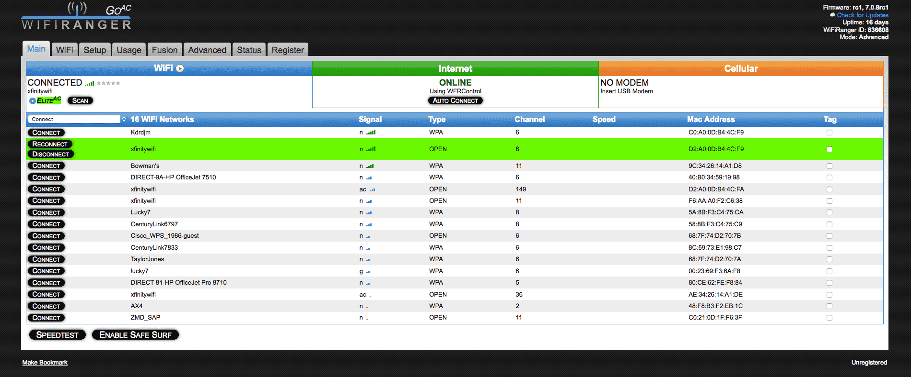The height and width of the screenshot is (377, 911).
Task: Open the Fusion tab
Action: 164,50
